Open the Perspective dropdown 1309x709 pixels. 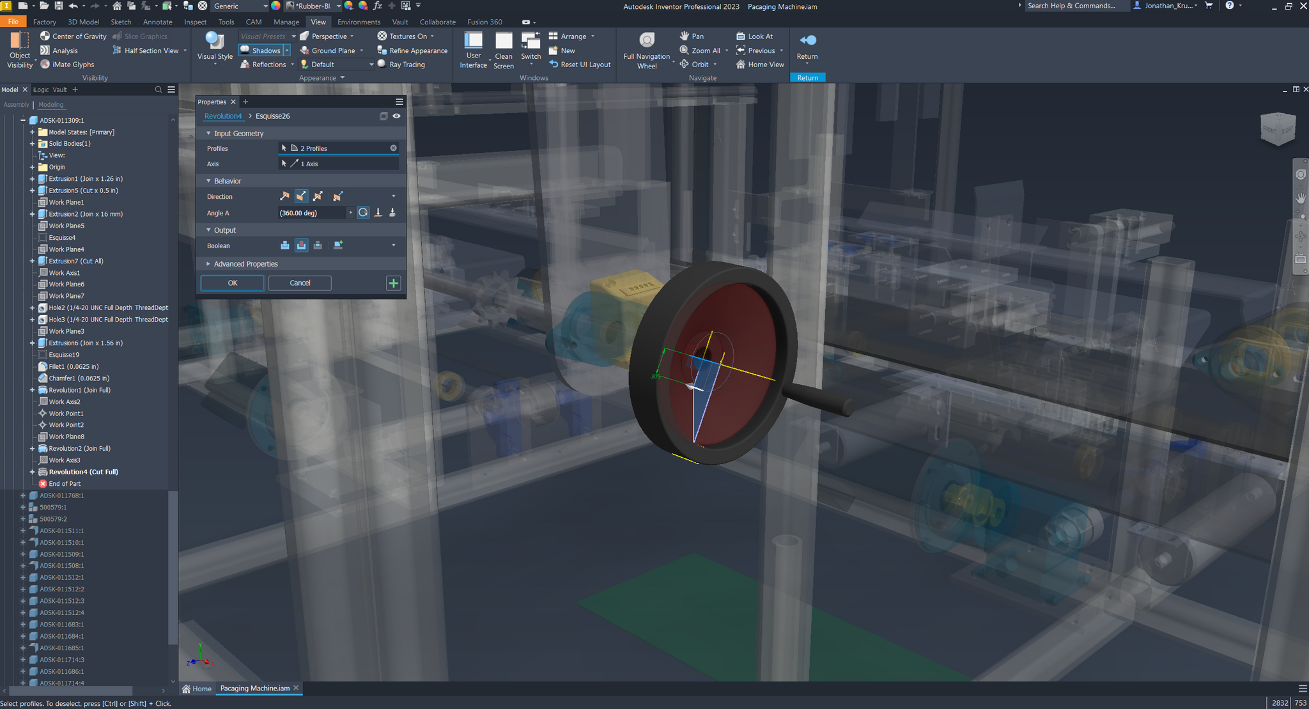(352, 36)
